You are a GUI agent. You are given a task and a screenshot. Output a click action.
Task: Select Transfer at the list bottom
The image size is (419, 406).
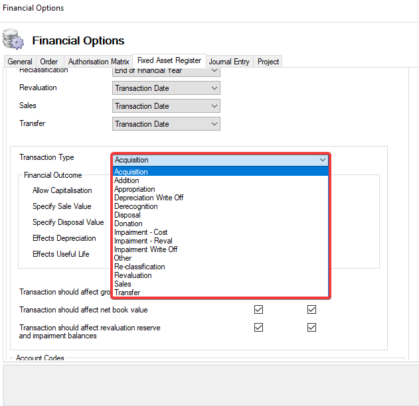tap(127, 293)
